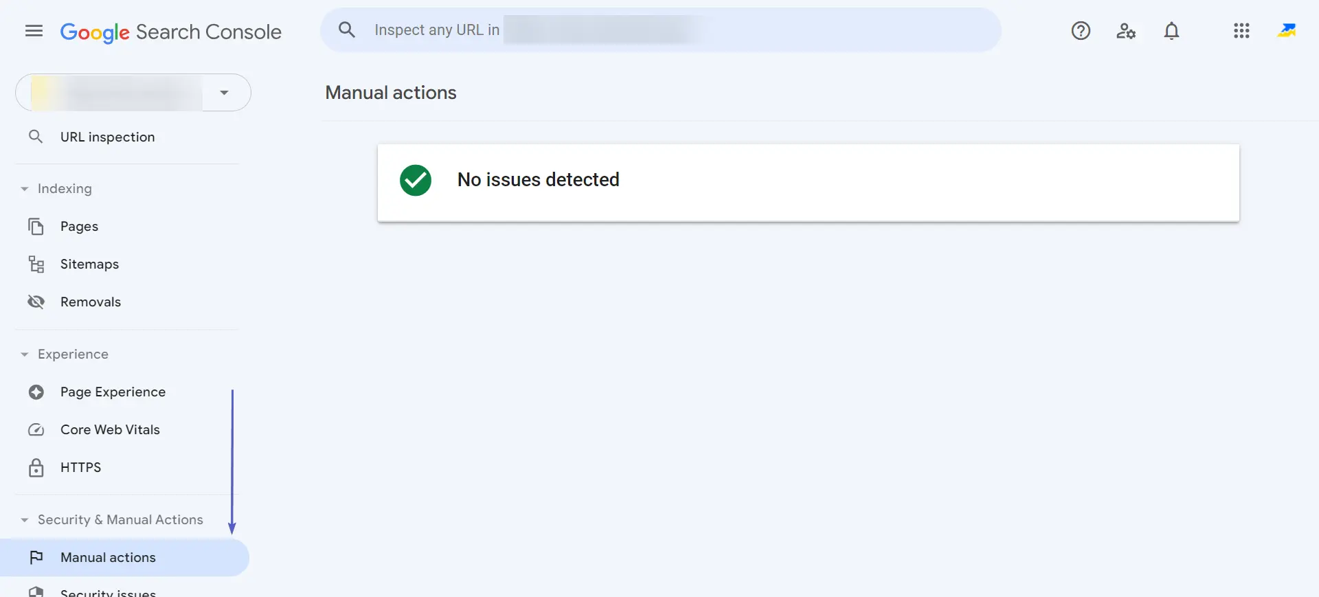Click the notifications bell

click(x=1171, y=31)
